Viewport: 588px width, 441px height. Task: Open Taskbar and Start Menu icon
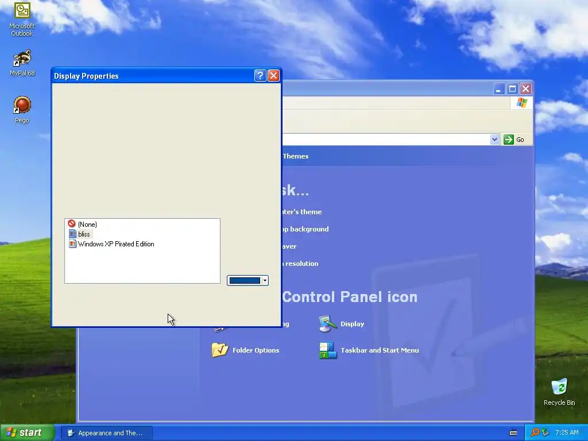pos(328,350)
